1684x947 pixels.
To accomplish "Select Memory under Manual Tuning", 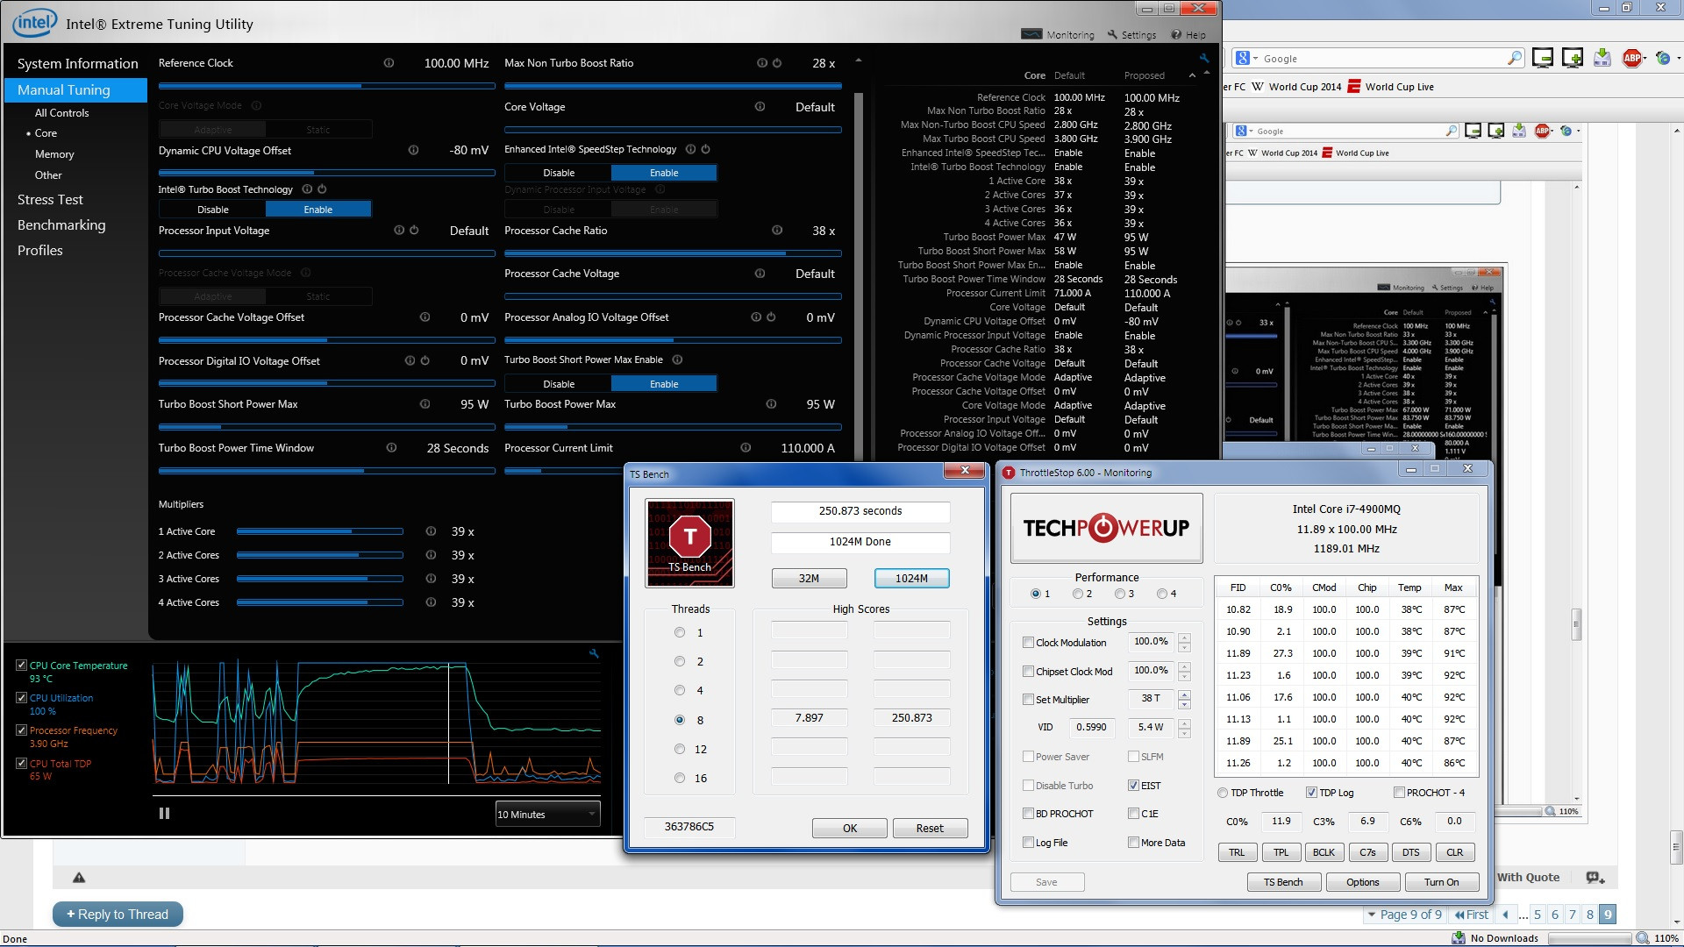I will tap(54, 154).
